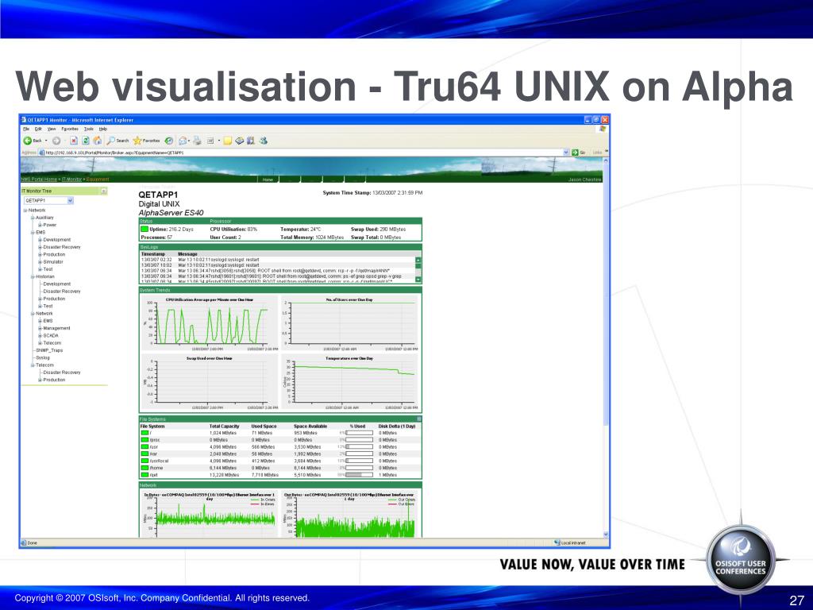Expand the Management tree node
This screenshot has width=813, height=610.
pyautogui.click(x=40, y=328)
